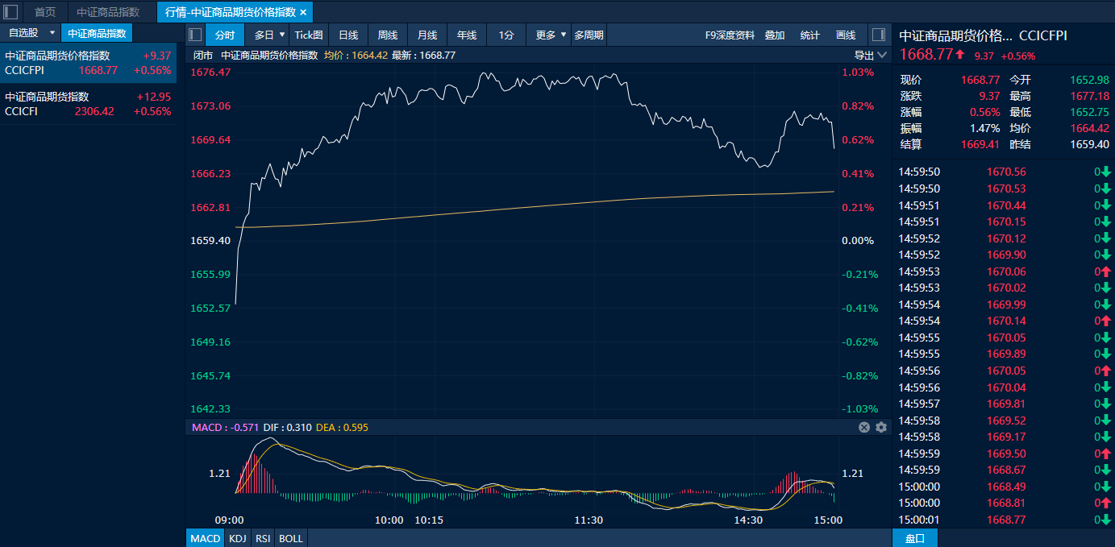Collapse the left panel using the icon before 分时
The width and height of the screenshot is (1115, 547).
coord(195,35)
